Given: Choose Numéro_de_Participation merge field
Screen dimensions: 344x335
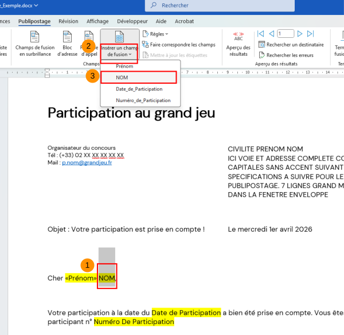Looking at the screenshot, I should click(x=143, y=100).
